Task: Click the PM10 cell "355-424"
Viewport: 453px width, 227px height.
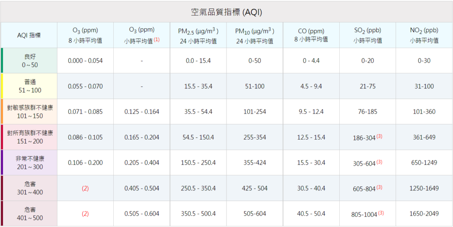Action: [254, 163]
